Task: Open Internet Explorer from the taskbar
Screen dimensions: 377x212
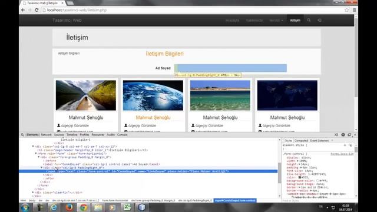Action: (54, 207)
